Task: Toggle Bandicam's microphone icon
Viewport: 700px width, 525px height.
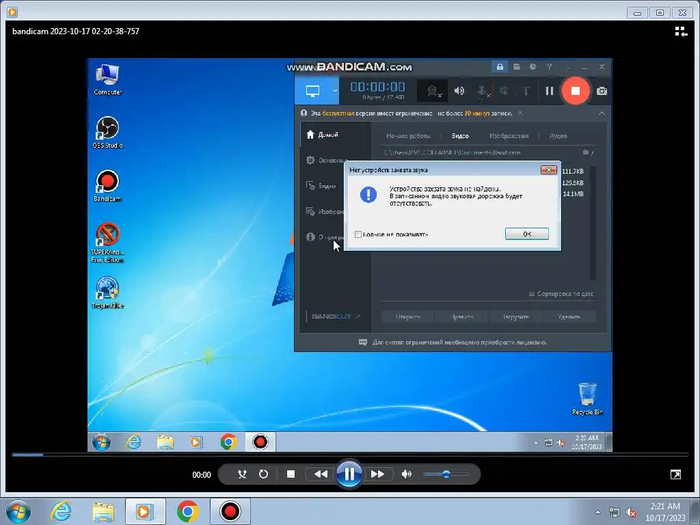Action: (x=482, y=91)
